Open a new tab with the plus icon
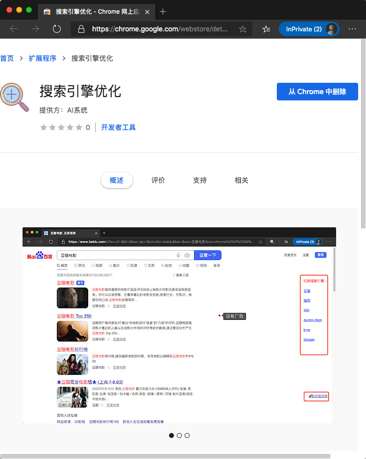The height and width of the screenshot is (459, 366). (x=163, y=12)
